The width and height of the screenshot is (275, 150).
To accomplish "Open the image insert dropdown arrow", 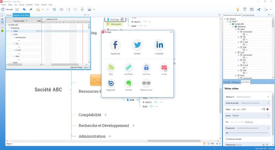I will [94, 10].
